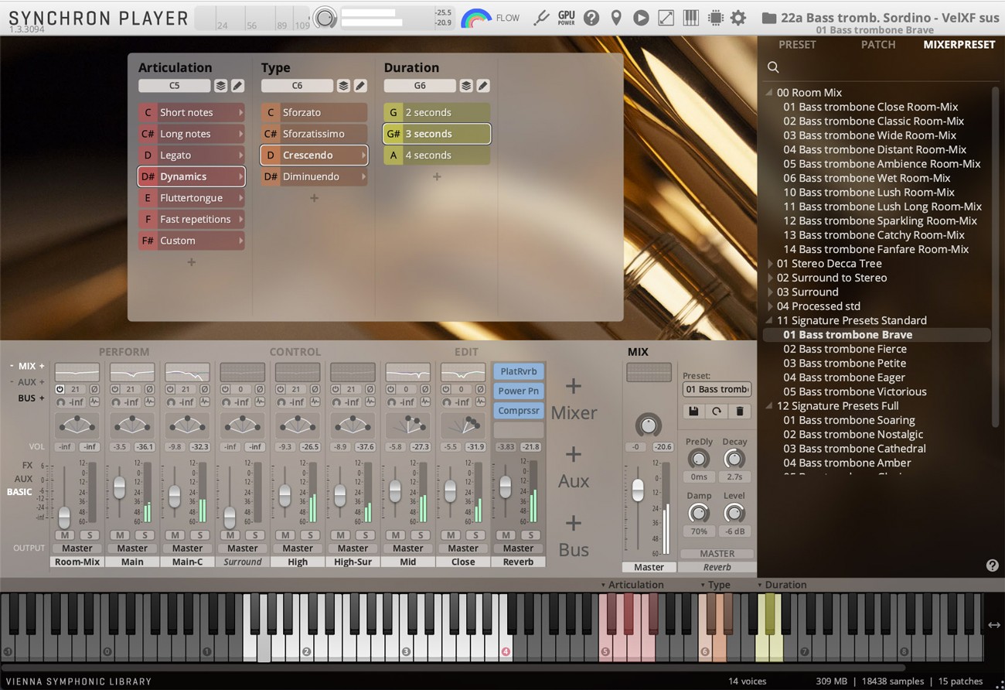Open the CPU chip engine icon
This screenshot has width=1005, height=690.
715,17
